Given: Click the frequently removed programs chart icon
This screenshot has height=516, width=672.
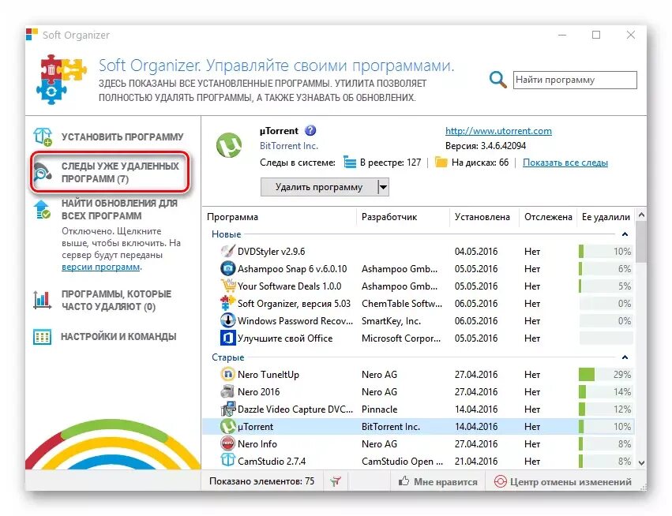Looking at the screenshot, I should 42,300.
